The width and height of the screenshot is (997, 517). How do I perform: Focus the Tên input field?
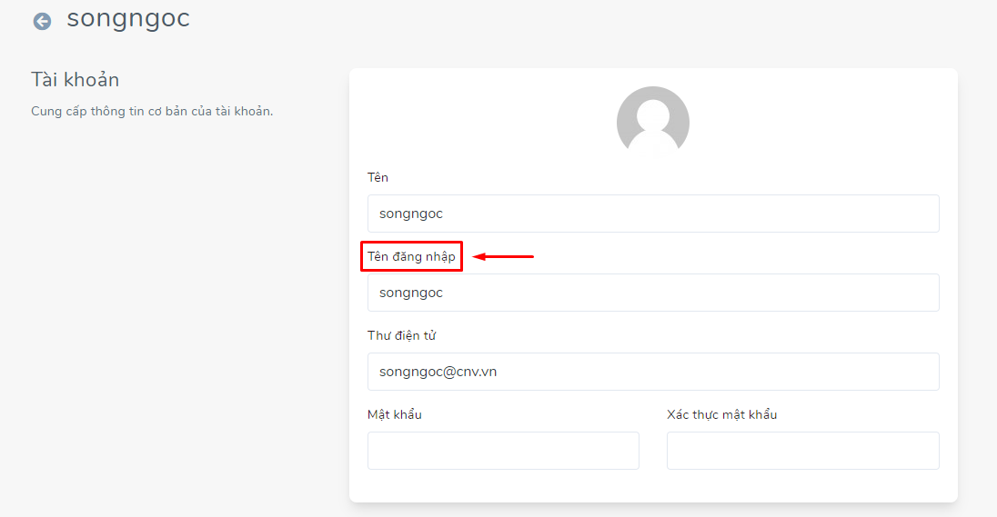click(653, 214)
